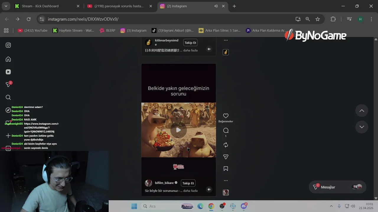Open Arka Plan Silme bookmark
Image resolution: width=378 pixels, height=212 pixels.
coord(220,30)
